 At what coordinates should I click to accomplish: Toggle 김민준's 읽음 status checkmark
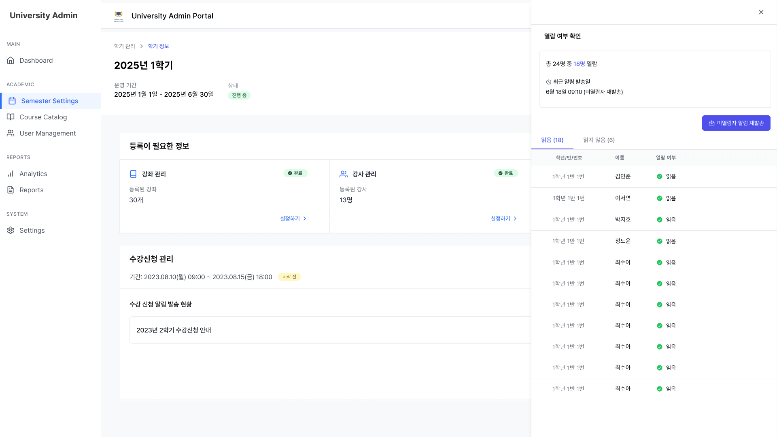(660, 176)
